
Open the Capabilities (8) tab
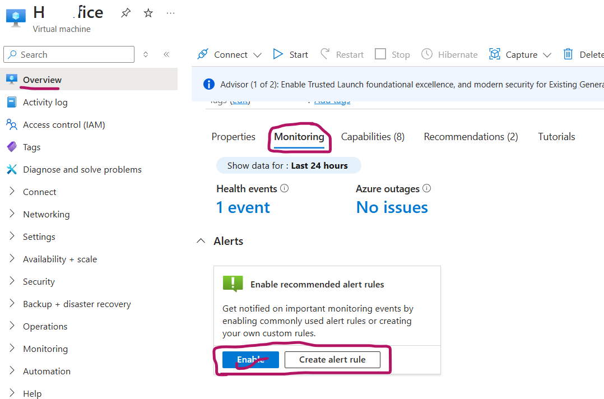pyautogui.click(x=373, y=136)
